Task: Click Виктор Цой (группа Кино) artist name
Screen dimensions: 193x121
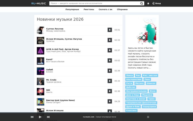Action: pos(60,100)
